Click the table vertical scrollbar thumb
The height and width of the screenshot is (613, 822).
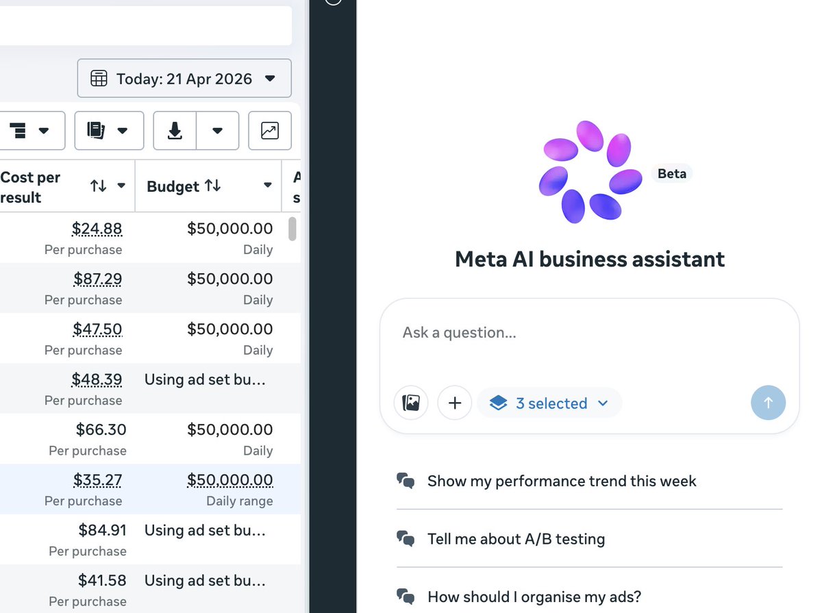[x=292, y=229]
